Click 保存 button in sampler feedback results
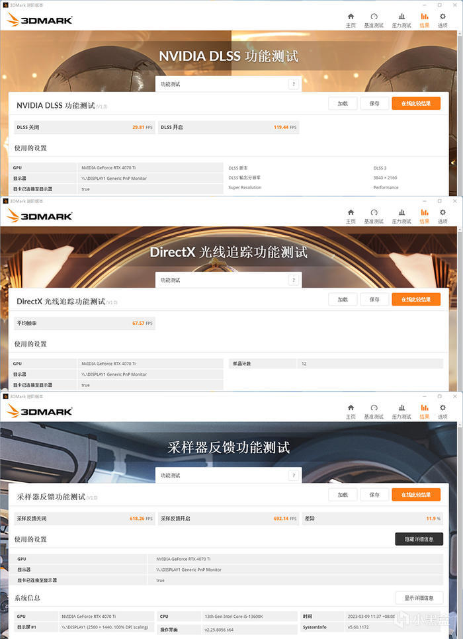The width and height of the screenshot is (463, 639). click(x=374, y=495)
